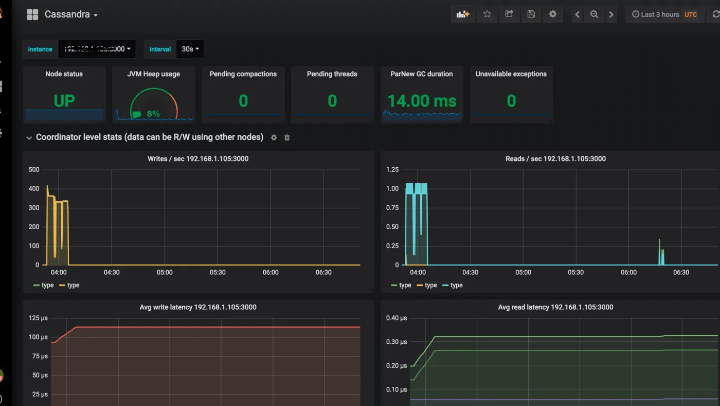Open the Cassandra dashboard picker dropdown

point(71,14)
